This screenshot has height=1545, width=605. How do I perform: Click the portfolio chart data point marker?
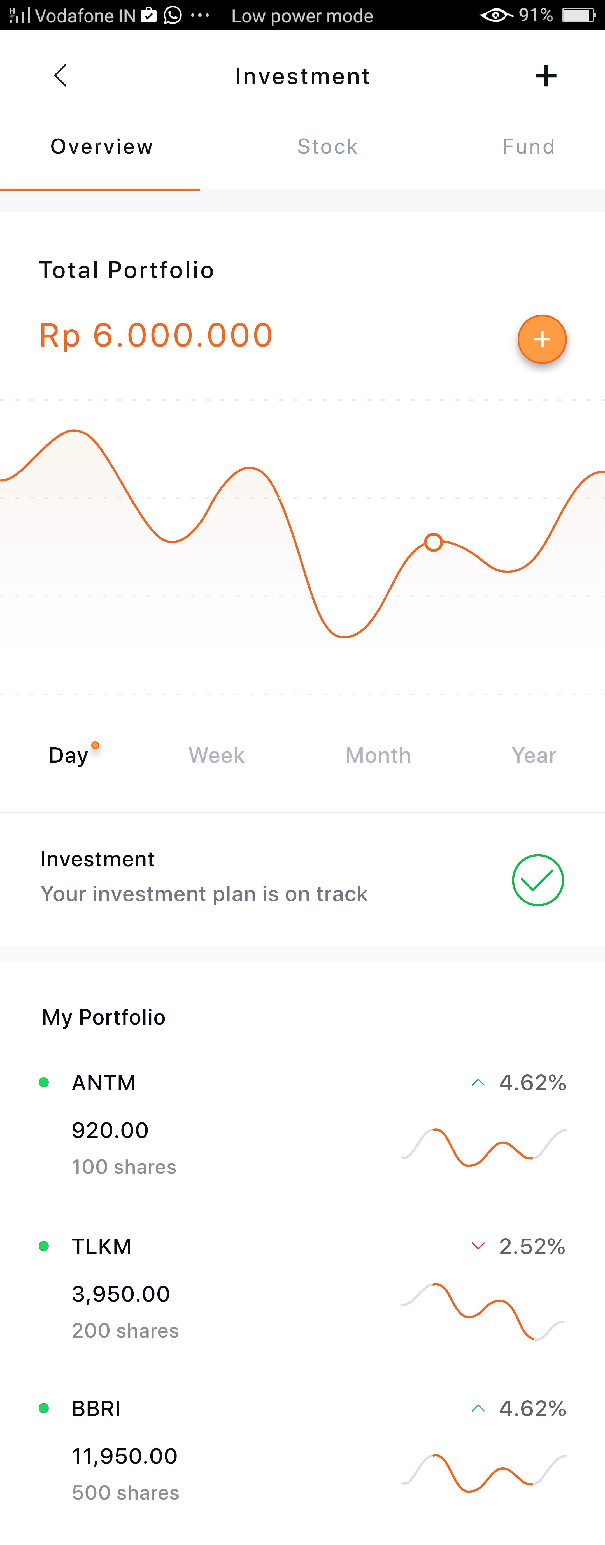tap(433, 542)
